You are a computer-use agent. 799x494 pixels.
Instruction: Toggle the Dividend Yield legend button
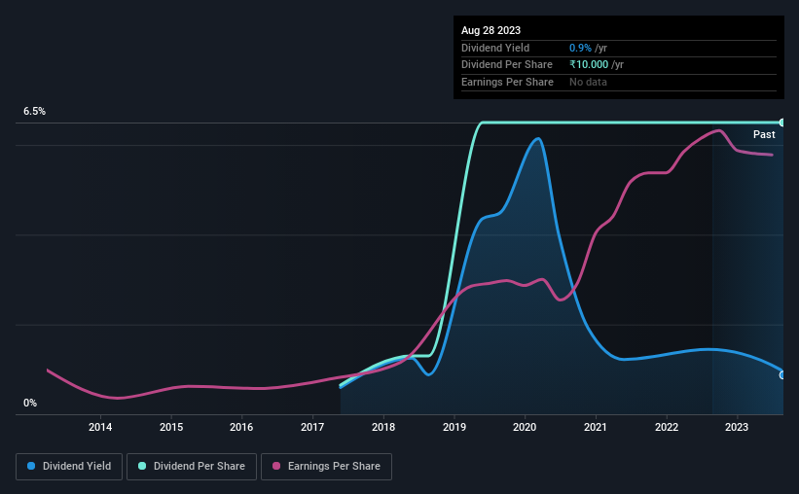click(69, 467)
